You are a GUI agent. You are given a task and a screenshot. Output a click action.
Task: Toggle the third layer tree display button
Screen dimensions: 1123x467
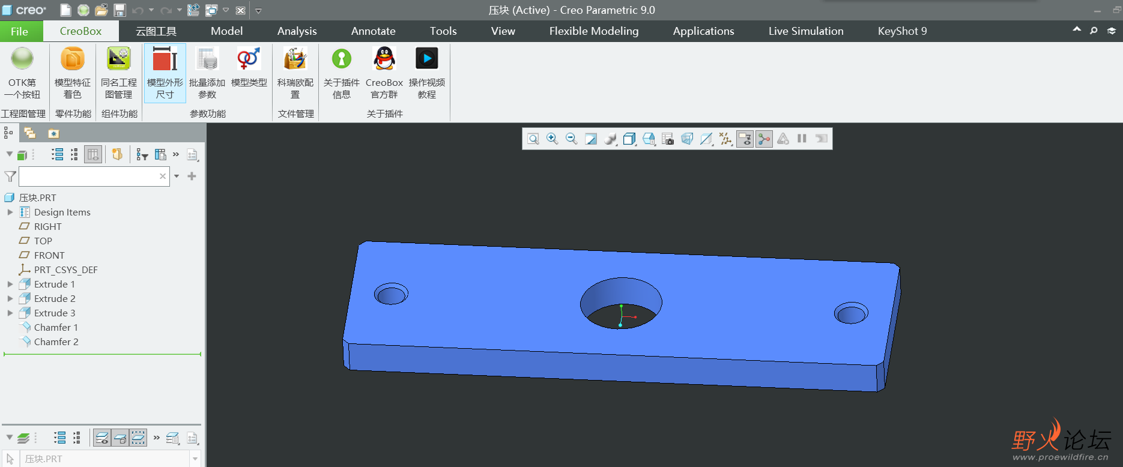pos(138,438)
